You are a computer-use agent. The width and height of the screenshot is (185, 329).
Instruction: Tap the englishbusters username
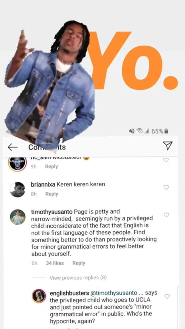69,293
